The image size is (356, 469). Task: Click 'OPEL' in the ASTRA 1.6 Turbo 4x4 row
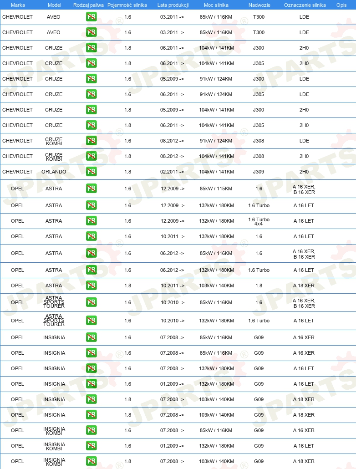click(x=17, y=221)
